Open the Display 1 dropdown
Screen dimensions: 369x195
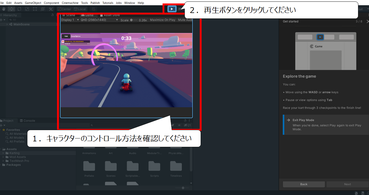[69, 20]
